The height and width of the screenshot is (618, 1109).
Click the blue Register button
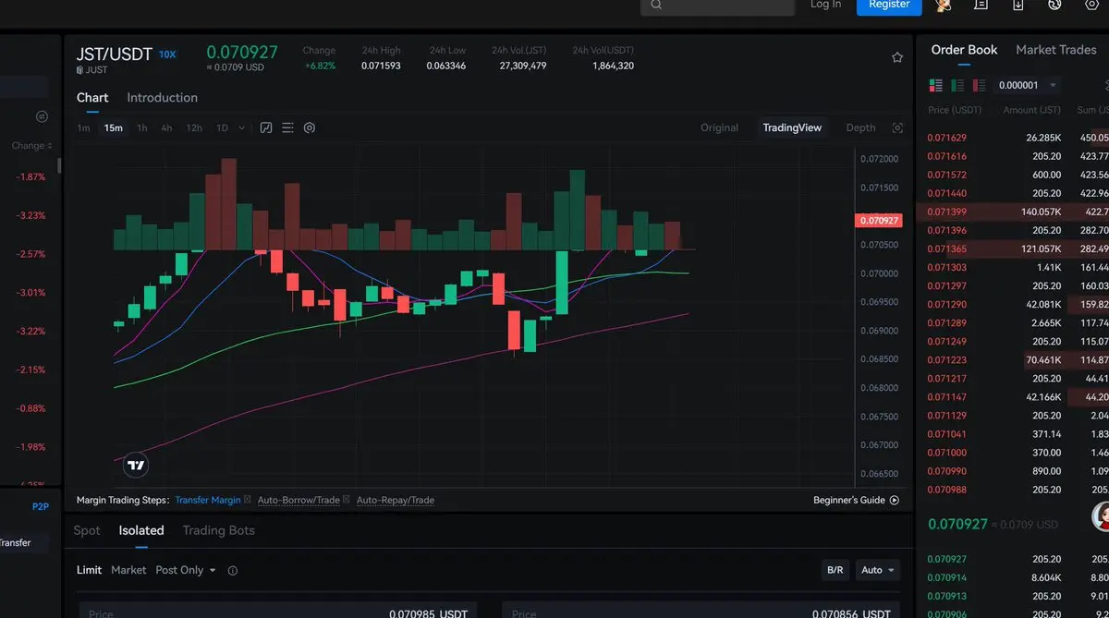[889, 6]
